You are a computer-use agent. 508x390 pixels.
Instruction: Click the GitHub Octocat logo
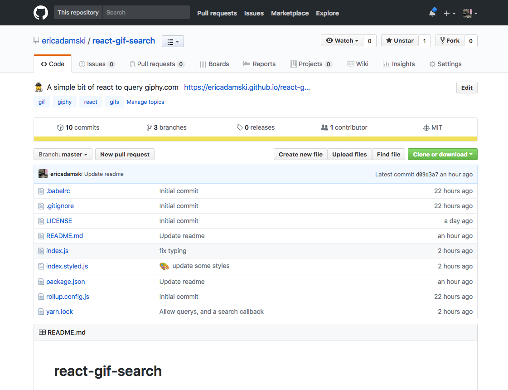[41, 13]
